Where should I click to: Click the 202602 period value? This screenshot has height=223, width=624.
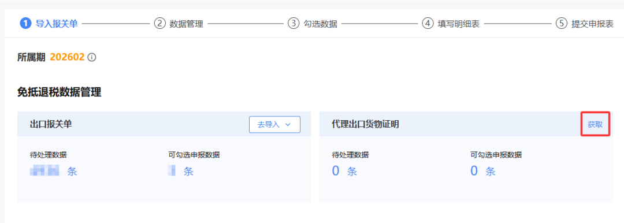[x=67, y=57]
